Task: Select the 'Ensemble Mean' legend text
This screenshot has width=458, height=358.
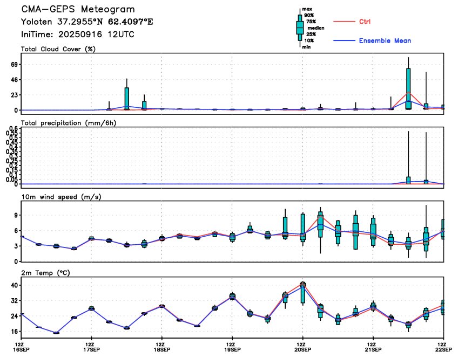Action: [385, 41]
